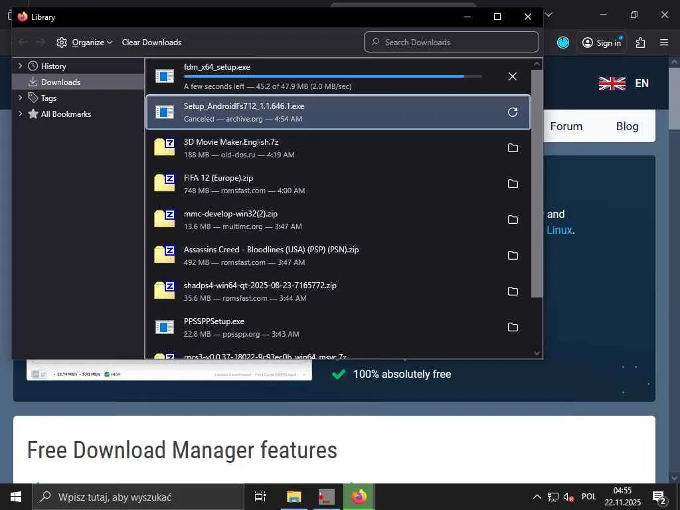Open the list all tabs chevron
680x510 pixels.
click(549, 15)
